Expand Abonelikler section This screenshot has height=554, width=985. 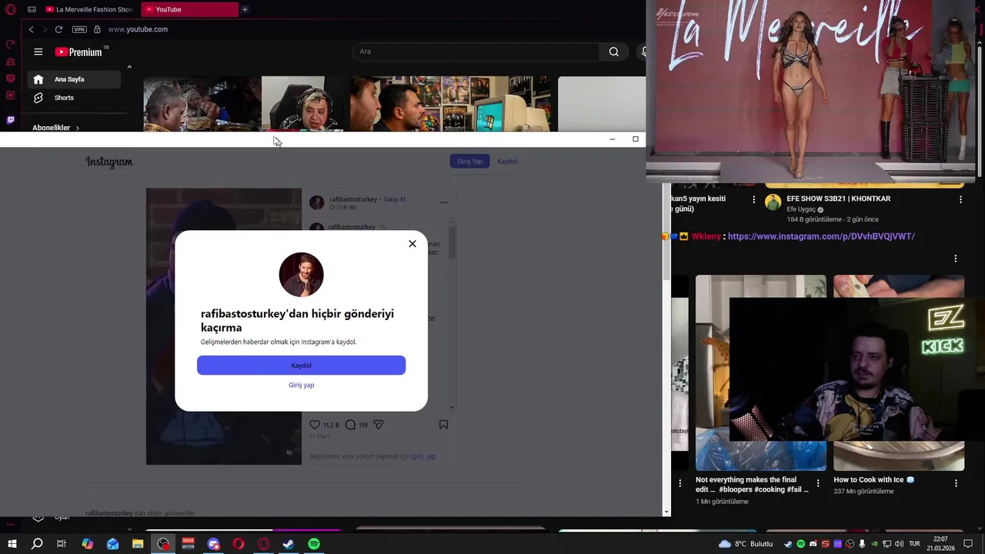pyautogui.click(x=55, y=128)
